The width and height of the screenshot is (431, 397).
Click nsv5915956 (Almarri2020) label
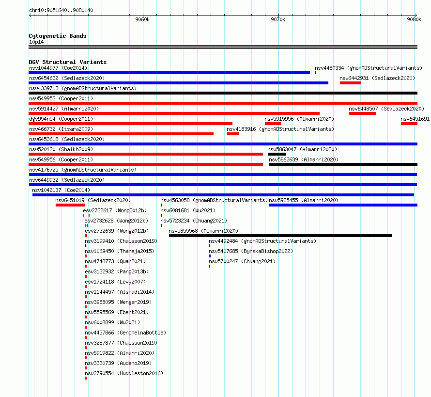[299, 119]
